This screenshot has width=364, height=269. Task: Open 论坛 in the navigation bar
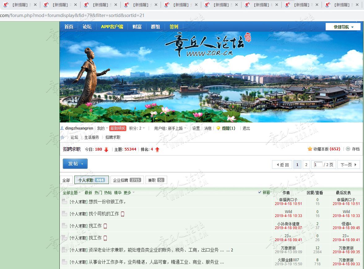(x=87, y=27)
